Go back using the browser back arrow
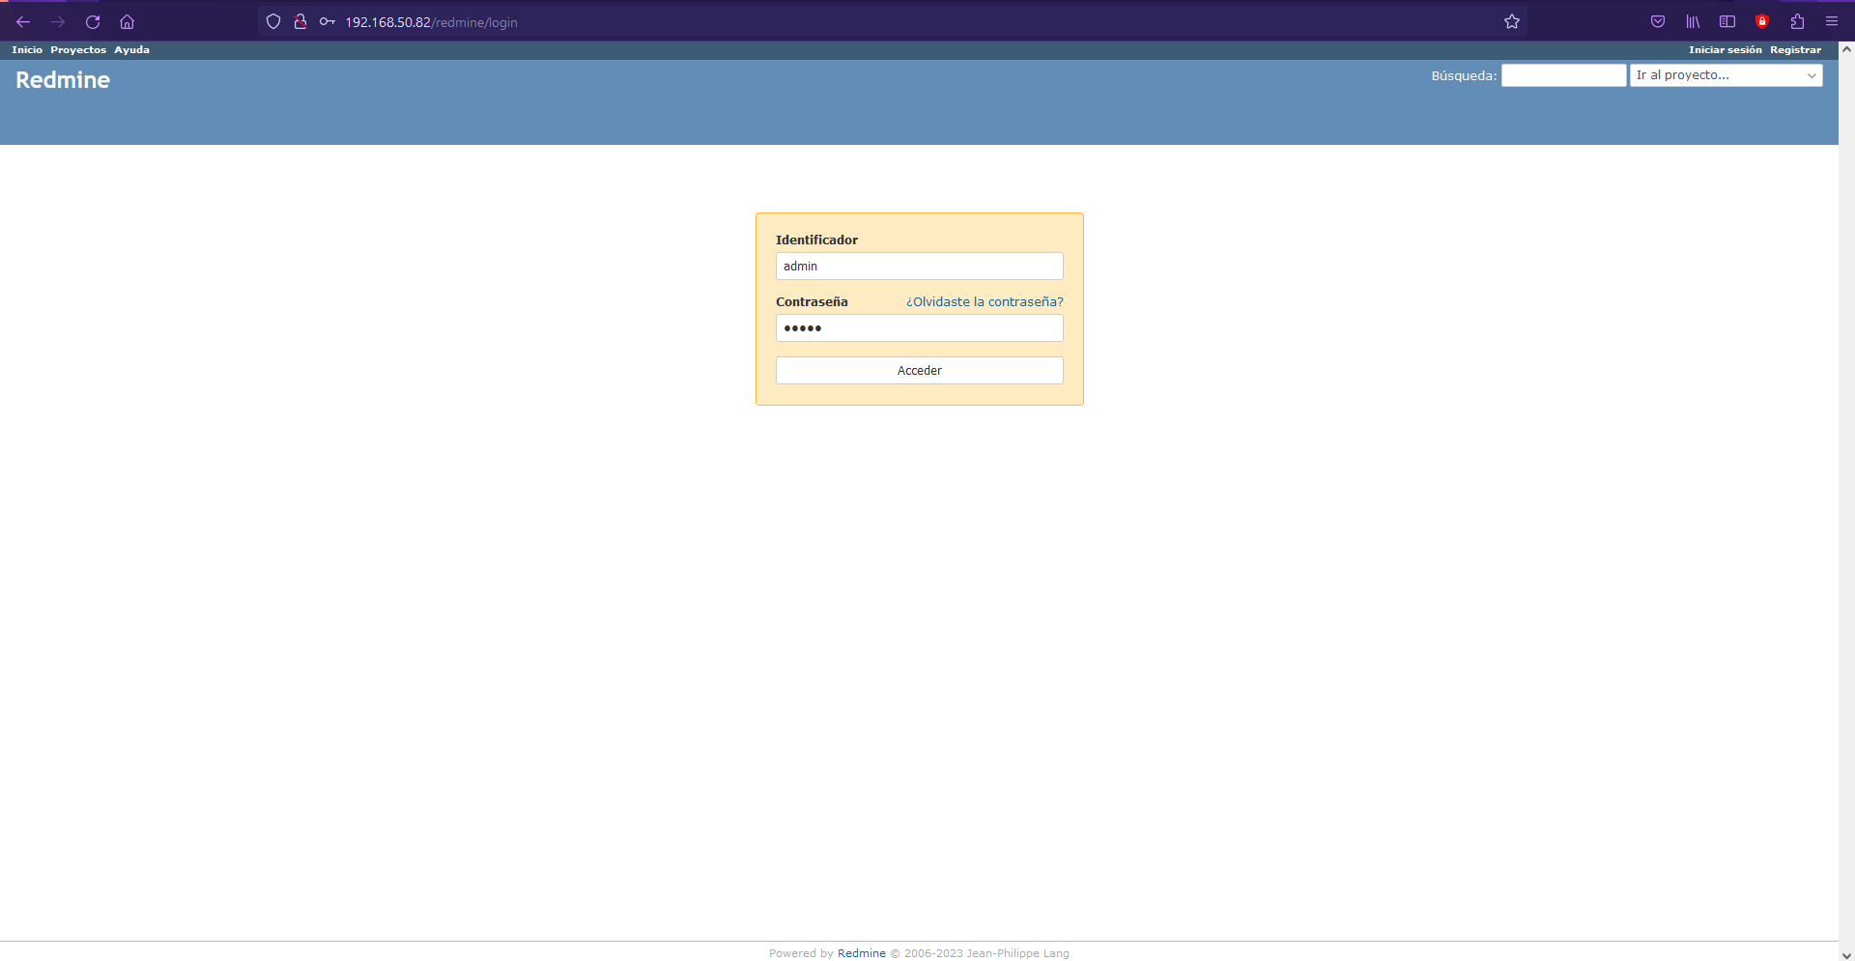The height and width of the screenshot is (961, 1855). pyautogui.click(x=23, y=21)
